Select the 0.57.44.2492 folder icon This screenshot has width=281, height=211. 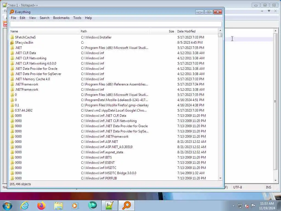point(12,110)
